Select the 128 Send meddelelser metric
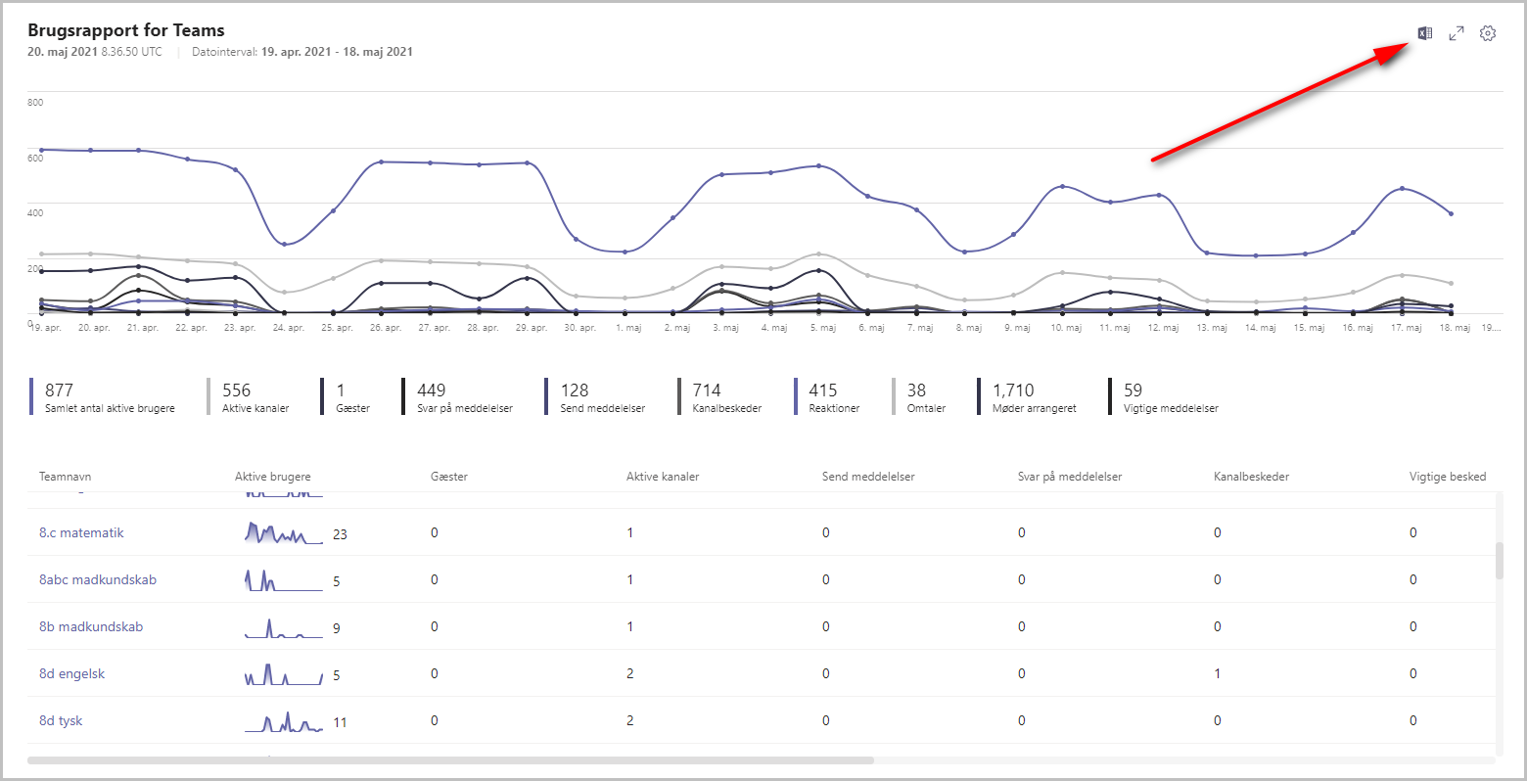The image size is (1527, 781). coord(596,396)
